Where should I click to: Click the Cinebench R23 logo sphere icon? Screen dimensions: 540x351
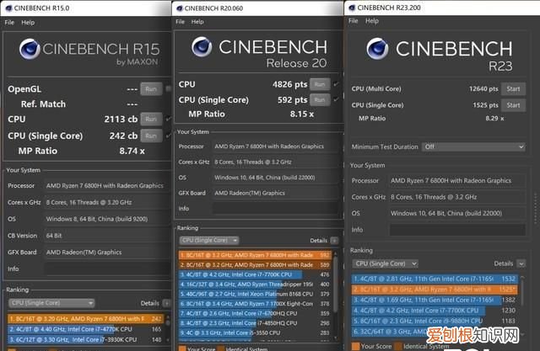tap(375, 51)
